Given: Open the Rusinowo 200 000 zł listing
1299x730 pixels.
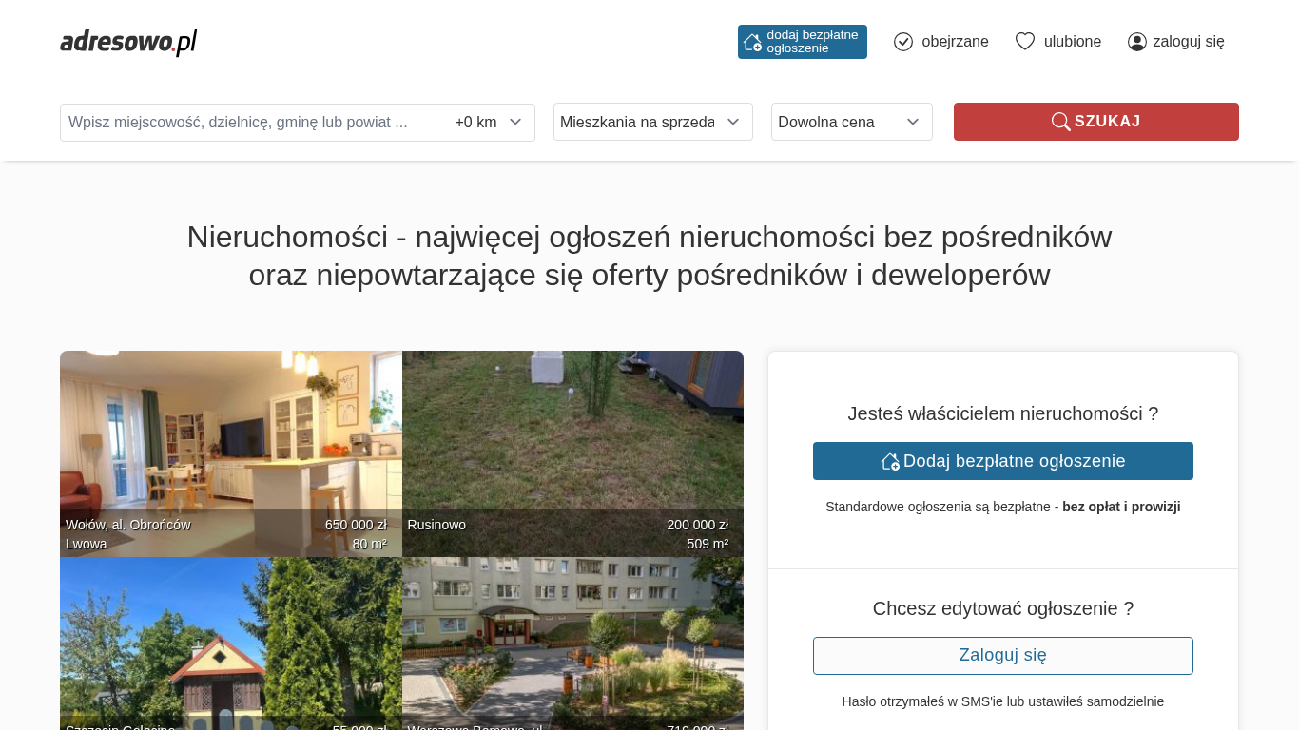Looking at the screenshot, I should coord(572,453).
